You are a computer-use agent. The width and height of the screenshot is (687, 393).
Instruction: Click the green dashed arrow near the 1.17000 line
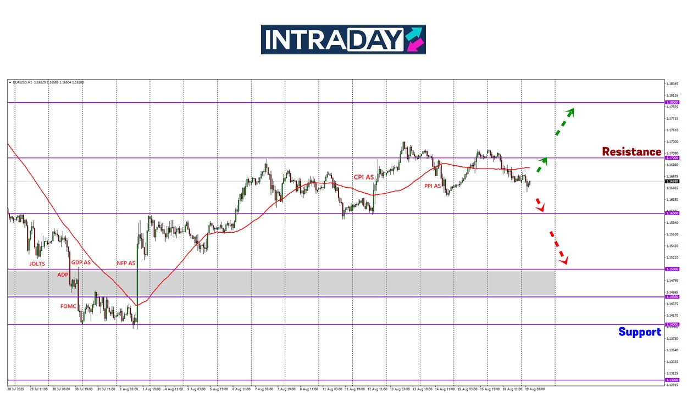tap(541, 165)
